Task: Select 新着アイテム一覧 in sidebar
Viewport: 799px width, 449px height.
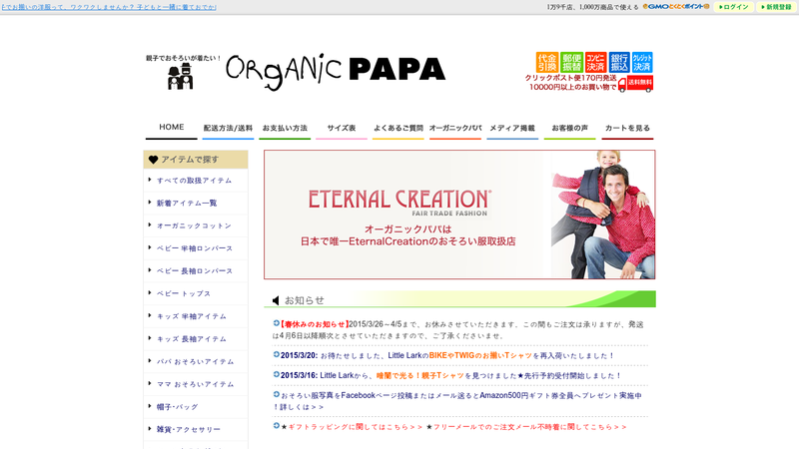Action: (187, 204)
